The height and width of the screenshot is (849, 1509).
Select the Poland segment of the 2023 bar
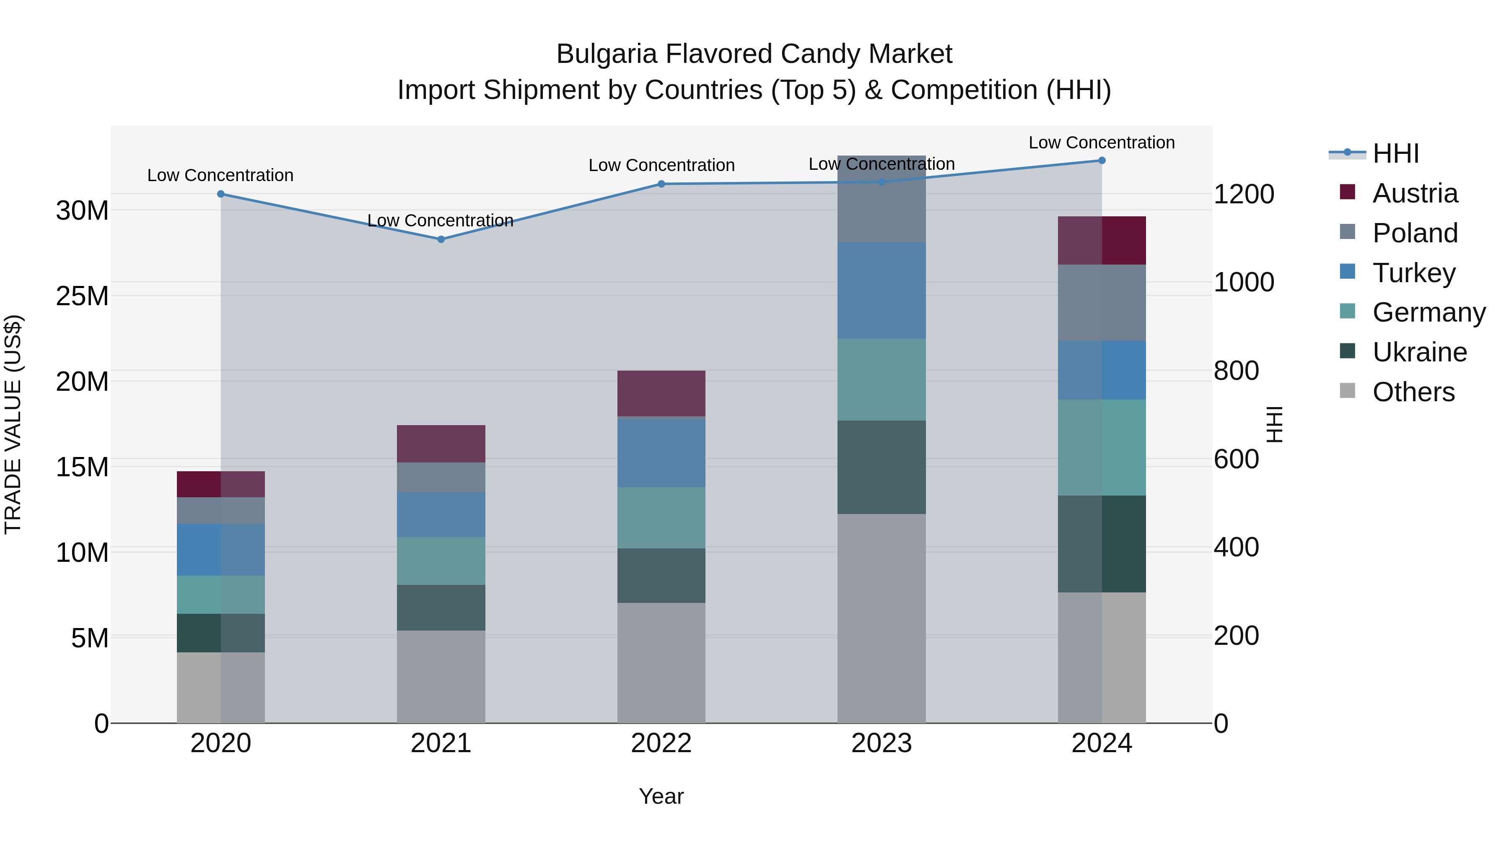pyautogui.click(x=882, y=199)
